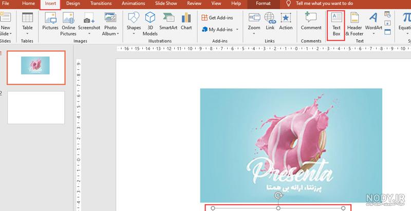The width and height of the screenshot is (411, 211).
Task: Select slide 1 thumbnail with donut image
Action: click(36, 68)
